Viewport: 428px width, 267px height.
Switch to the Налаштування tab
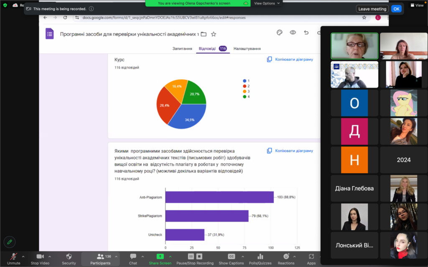247,49
